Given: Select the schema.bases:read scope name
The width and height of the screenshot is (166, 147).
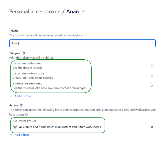Looking at the screenshot, I should pyautogui.click(x=28, y=83).
